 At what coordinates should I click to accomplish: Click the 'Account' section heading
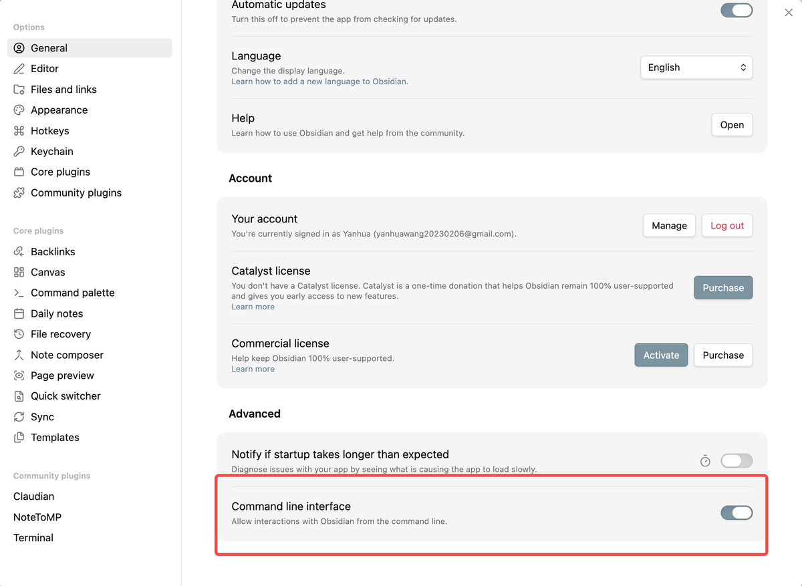pyautogui.click(x=250, y=178)
